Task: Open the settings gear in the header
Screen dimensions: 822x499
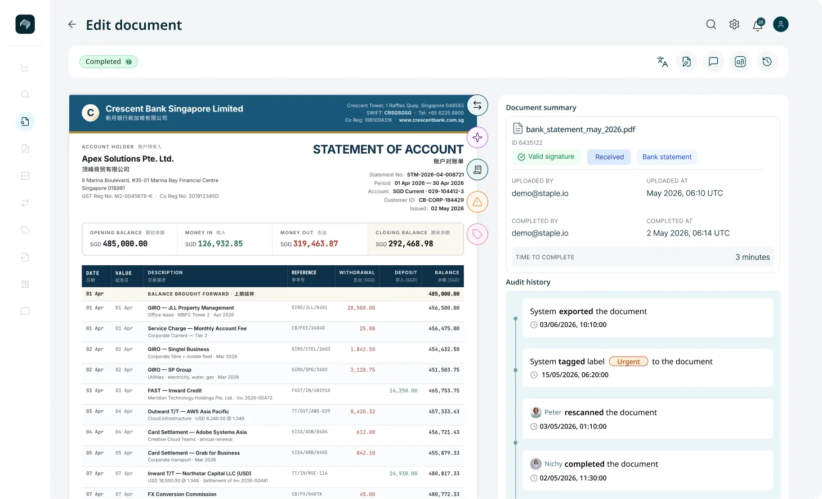Action: pyautogui.click(x=734, y=24)
